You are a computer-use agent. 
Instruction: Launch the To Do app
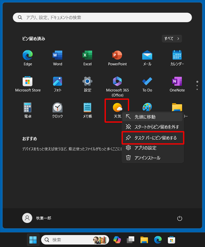pyautogui.click(x=147, y=84)
